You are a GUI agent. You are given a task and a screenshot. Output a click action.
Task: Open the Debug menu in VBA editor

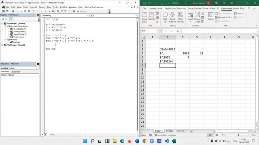pyautogui.click(x=42, y=7)
